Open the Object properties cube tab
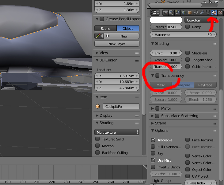224x185 pixels. 190,13
